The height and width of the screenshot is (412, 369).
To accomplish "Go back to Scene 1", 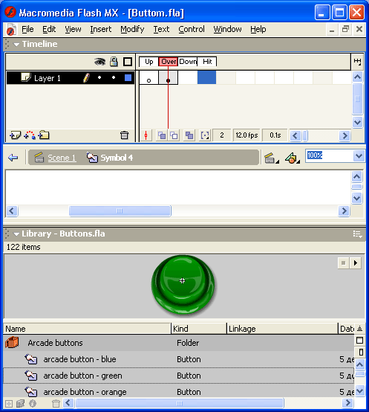I will tap(62, 158).
